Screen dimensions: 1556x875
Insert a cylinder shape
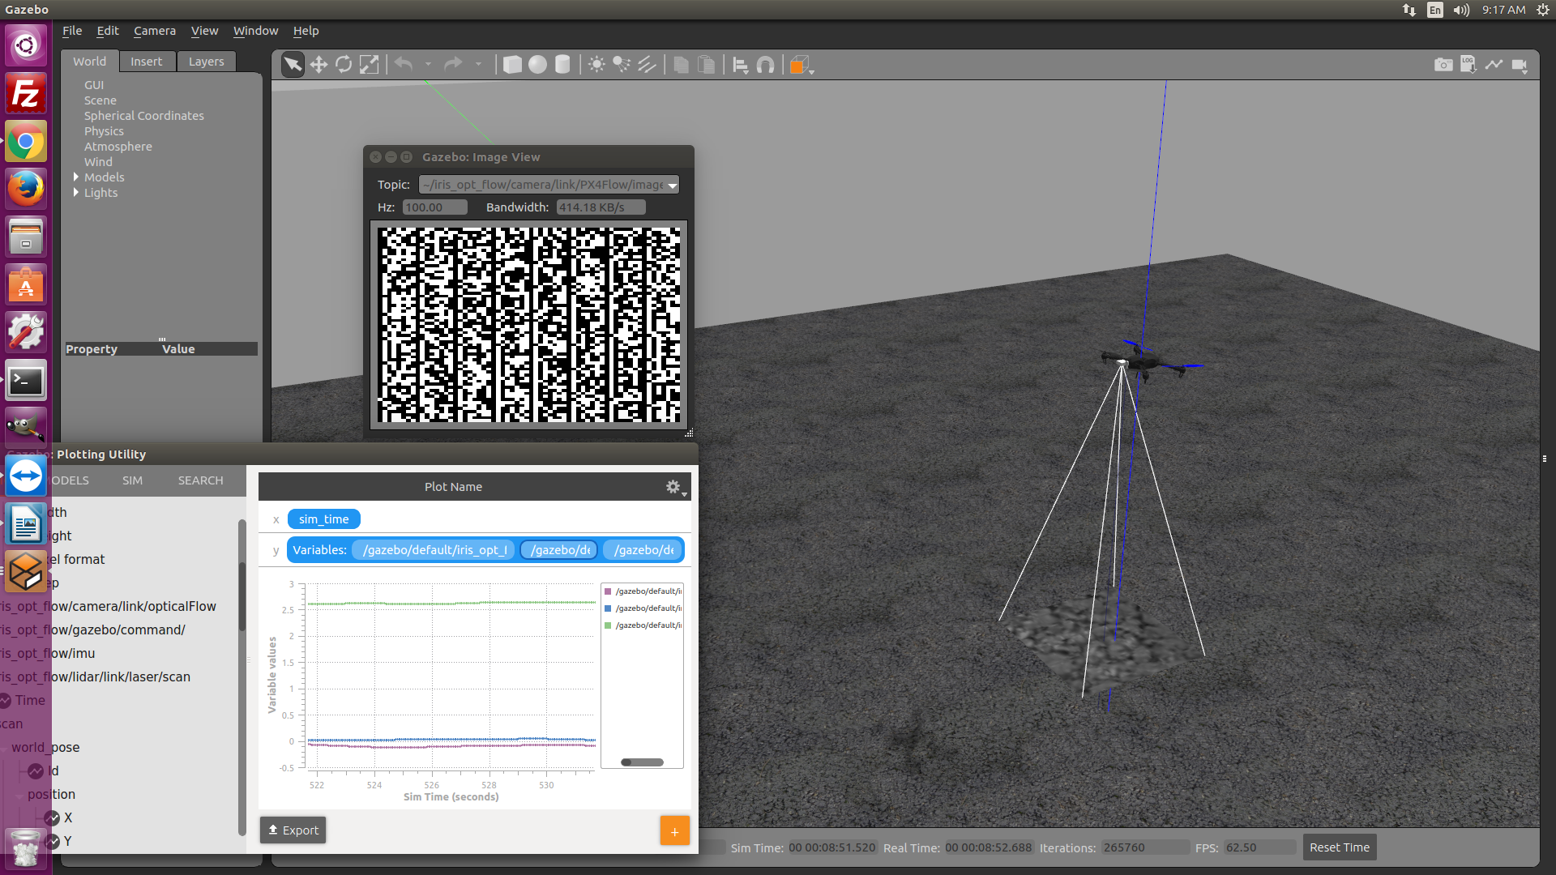562,65
